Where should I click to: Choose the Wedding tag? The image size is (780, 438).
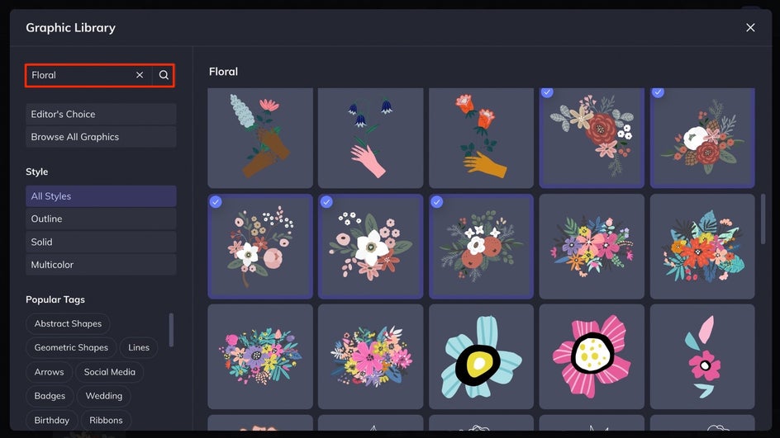coord(104,396)
